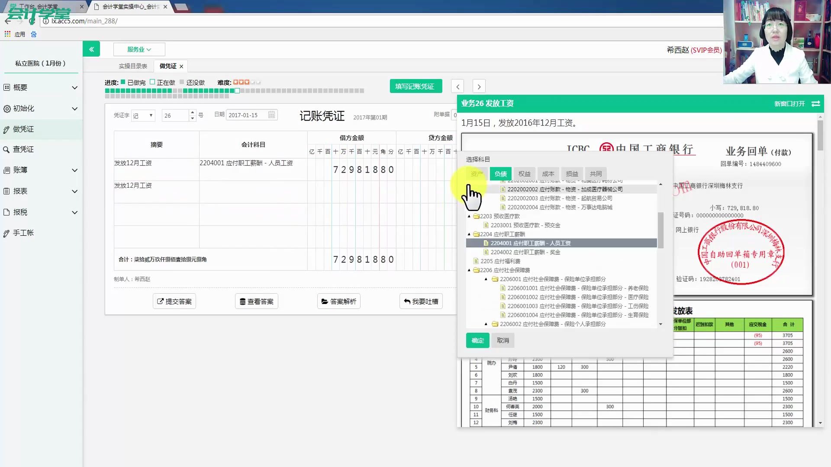Switch to the 实操目录表 tab
The width and height of the screenshot is (831, 467).
(133, 66)
